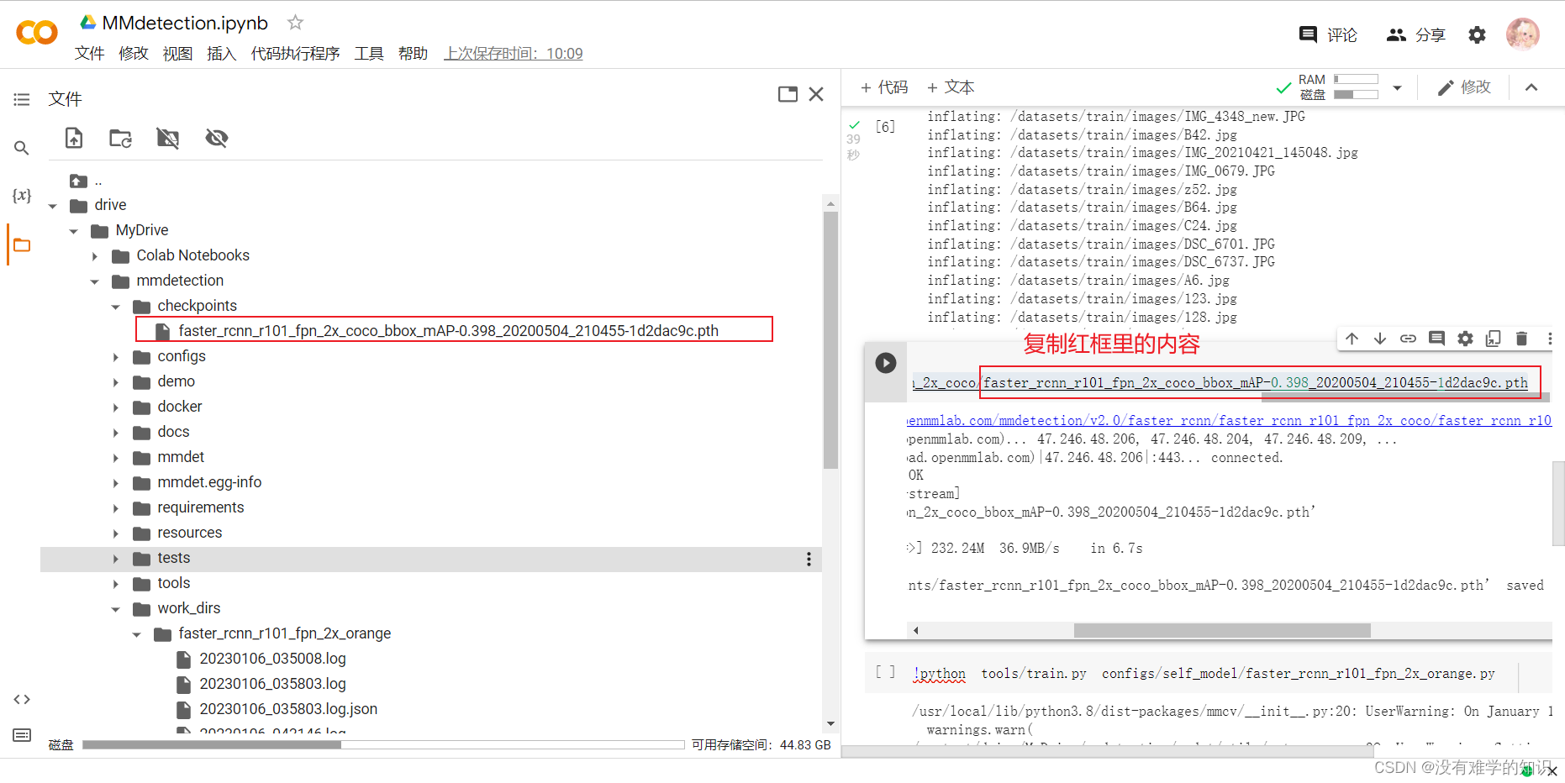The height and width of the screenshot is (783, 1565).
Task: Open the Colab home logo
Action: (37, 33)
